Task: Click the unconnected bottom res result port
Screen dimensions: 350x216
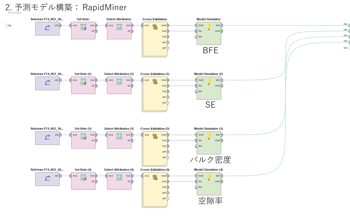Action: (349, 48)
